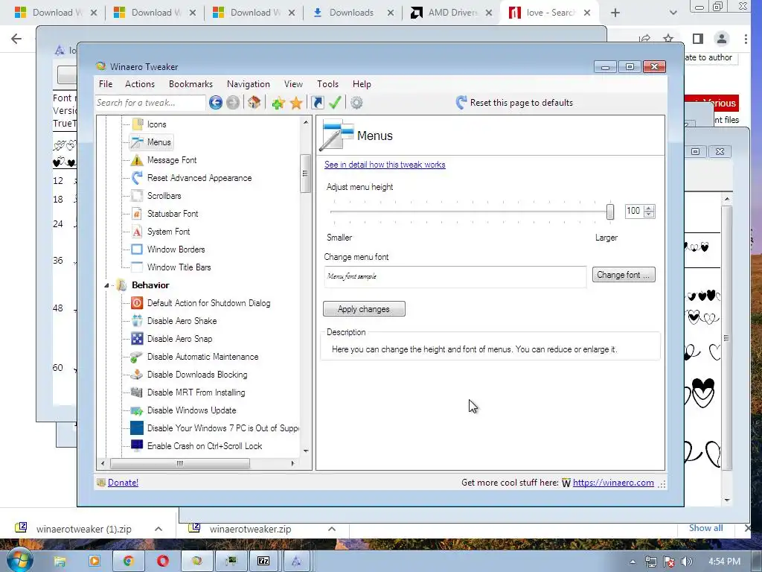This screenshot has height=572, width=762.
Task: Open bookmarks with the gold star icon
Action: point(296,103)
